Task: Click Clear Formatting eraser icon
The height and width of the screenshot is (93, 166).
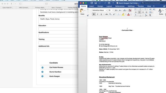Action: 130,10
